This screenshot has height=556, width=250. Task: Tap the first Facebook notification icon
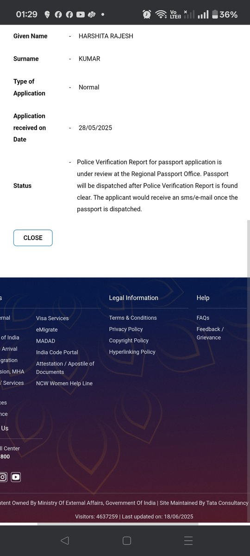pyautogui.click(x=58, y=14)
